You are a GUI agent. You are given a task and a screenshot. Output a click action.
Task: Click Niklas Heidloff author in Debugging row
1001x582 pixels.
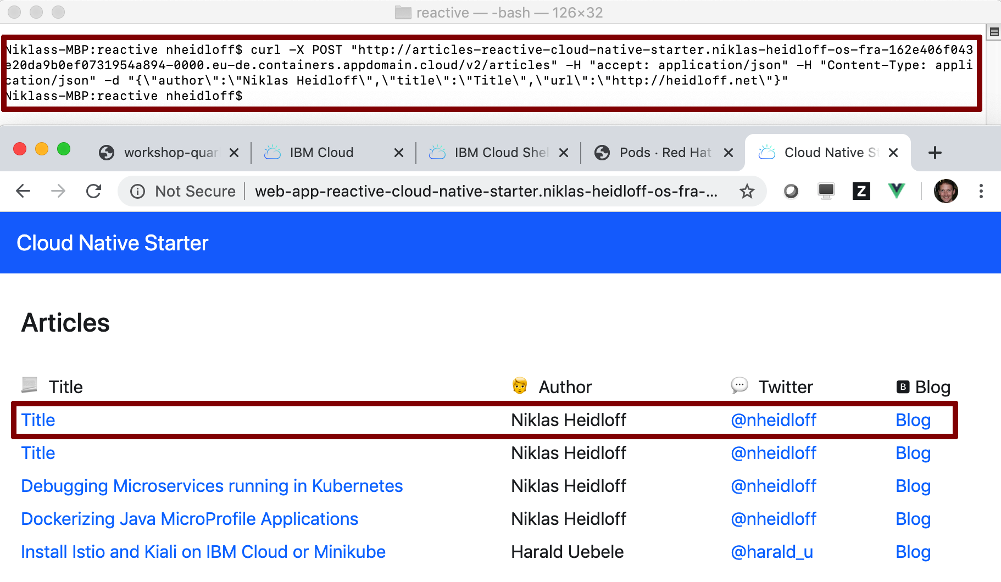coord(569,486)
